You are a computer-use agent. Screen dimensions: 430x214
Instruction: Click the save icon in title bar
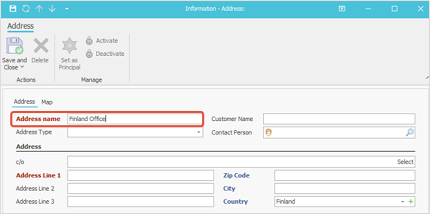click(x=13, y=9)
